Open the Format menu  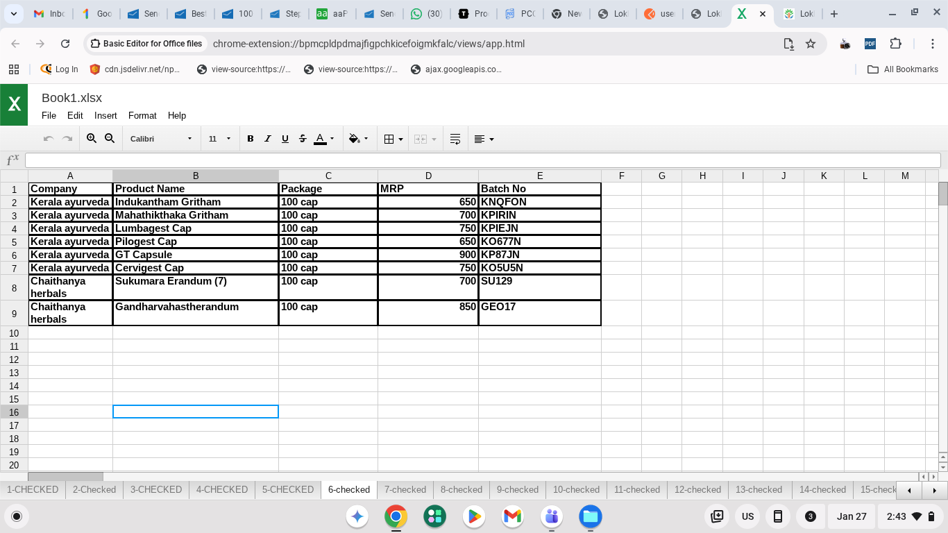(x=142, y=115)
